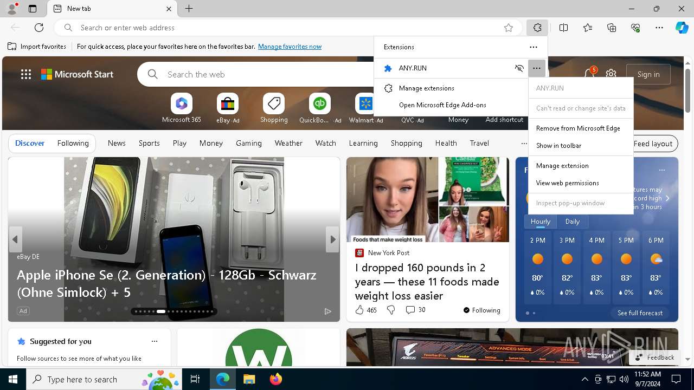Open weather card more options

click(661, 170)
